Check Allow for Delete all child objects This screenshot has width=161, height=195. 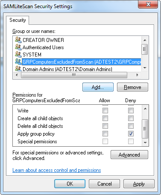(105, 126)
